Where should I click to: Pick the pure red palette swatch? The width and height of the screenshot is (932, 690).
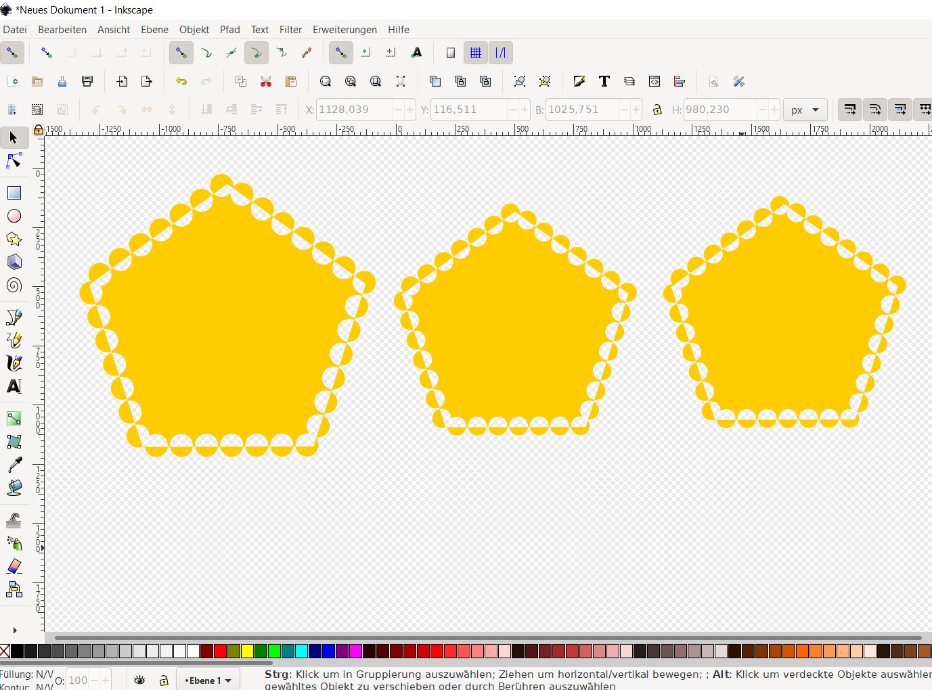point(220,651)
